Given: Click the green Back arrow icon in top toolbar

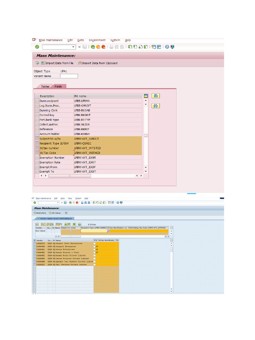Looking at the screenshot, I should coord(93,47).
